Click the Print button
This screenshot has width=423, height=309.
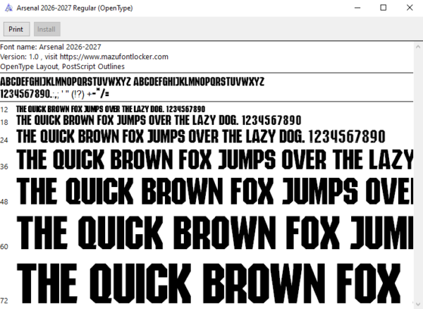16,29
